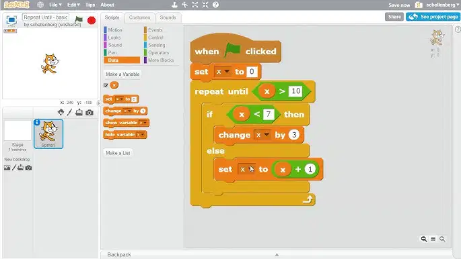Click the Share button
This screenshot has width=461, height=259.
[x=394, y=17]
